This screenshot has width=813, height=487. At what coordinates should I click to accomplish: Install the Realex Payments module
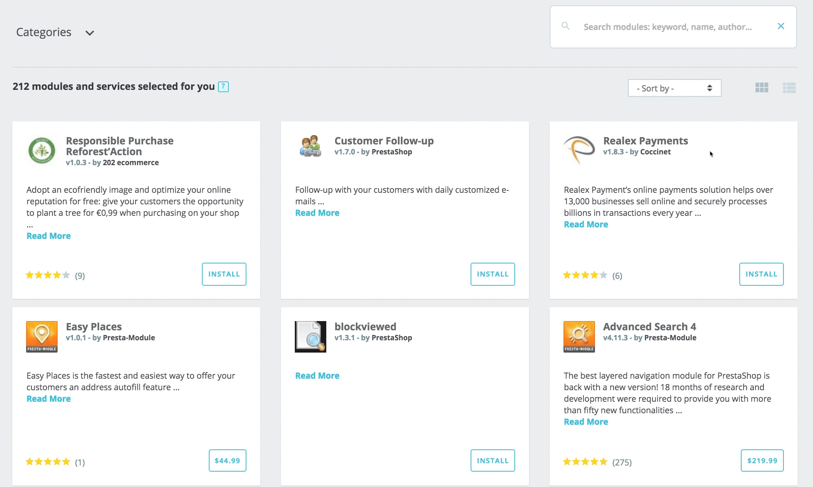(761, 274)
